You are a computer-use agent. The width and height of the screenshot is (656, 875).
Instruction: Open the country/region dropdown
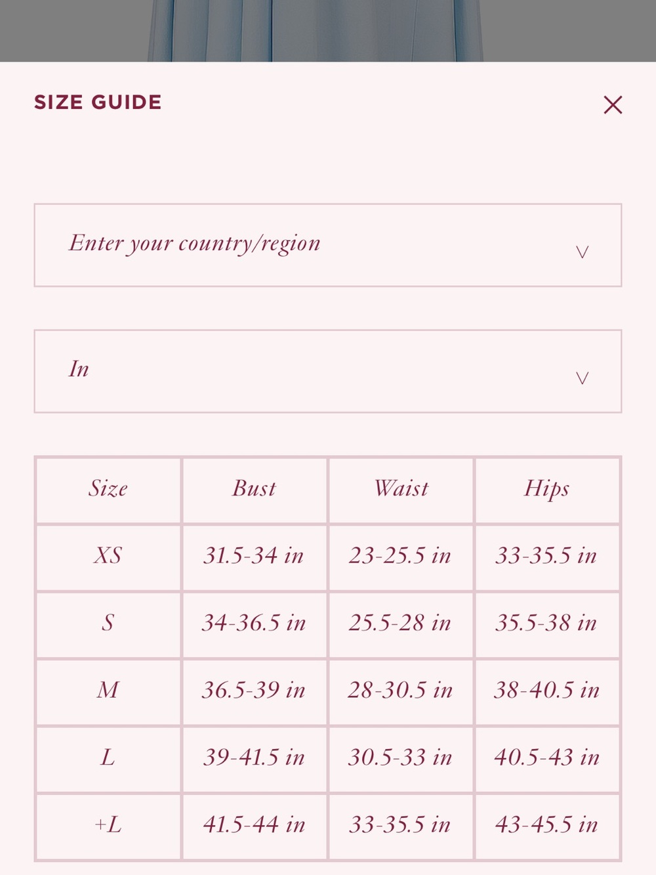tap(328, 245)
